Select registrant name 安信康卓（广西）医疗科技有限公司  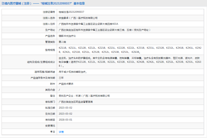point(78,18)
